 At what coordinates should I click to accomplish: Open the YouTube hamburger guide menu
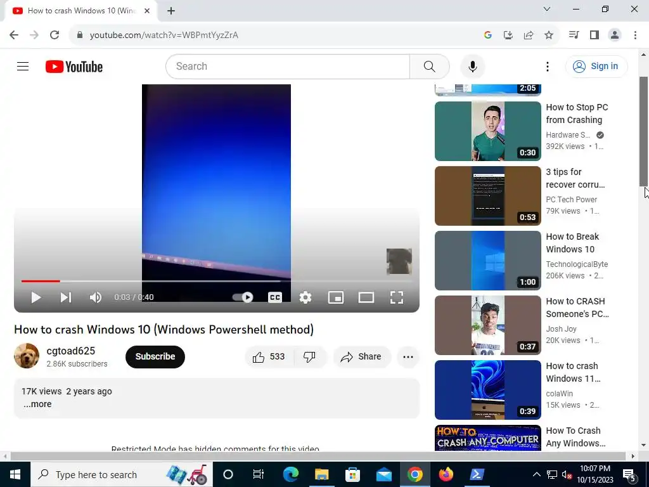click(23, 66)
